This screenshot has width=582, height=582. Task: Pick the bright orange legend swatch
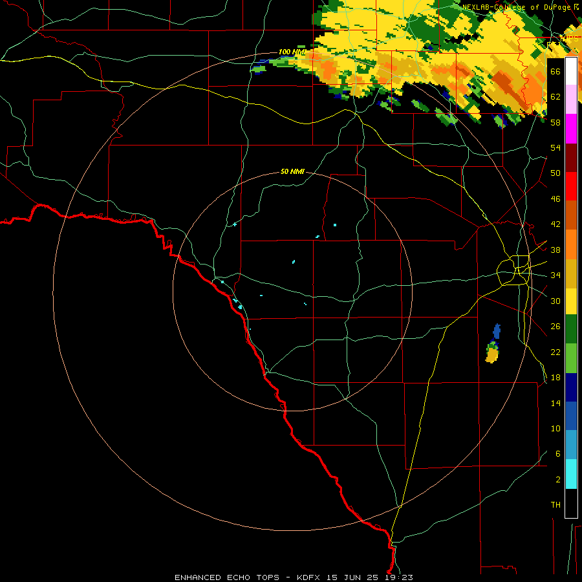(571, 244)
